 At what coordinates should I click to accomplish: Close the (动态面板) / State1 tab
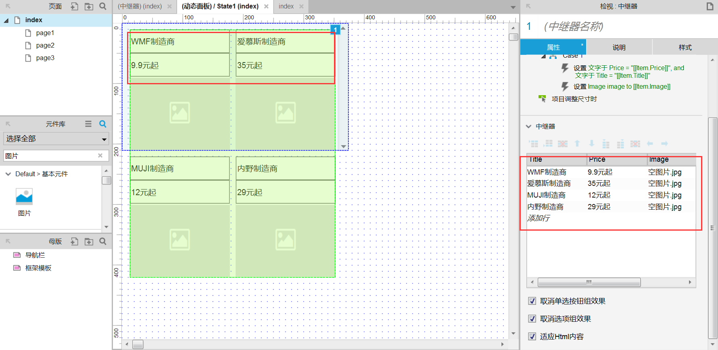(266, 6)
